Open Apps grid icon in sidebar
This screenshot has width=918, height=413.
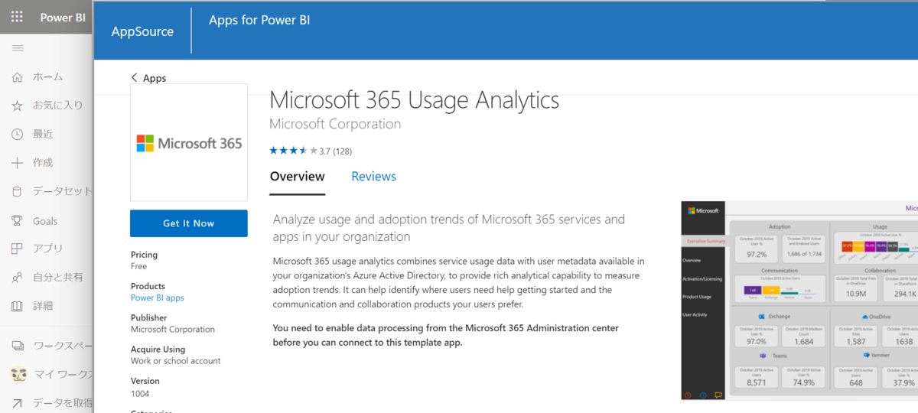click(17, 249)
